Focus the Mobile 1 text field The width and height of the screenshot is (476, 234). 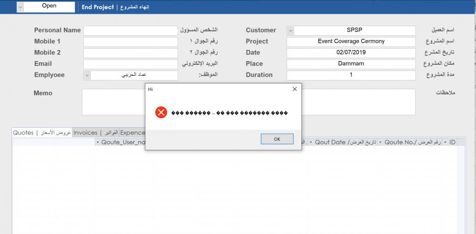point(130,42)
